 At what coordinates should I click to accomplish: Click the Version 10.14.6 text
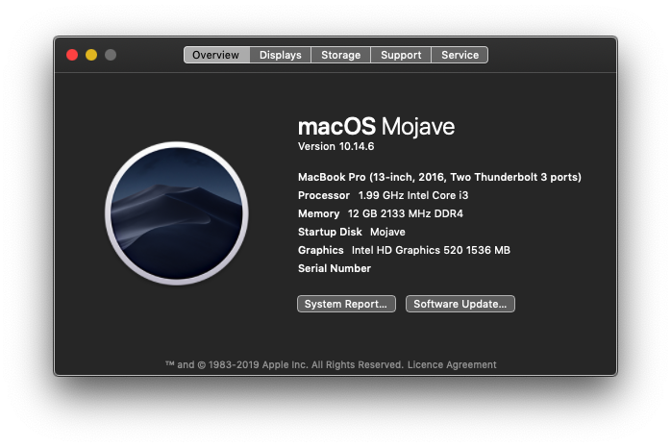point(335,146)
